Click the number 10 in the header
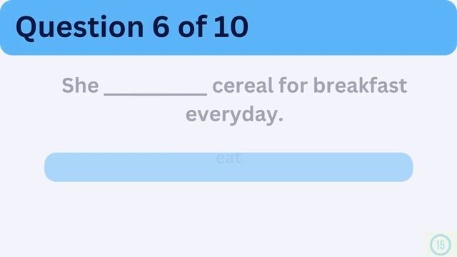 (x=231, y=27)
